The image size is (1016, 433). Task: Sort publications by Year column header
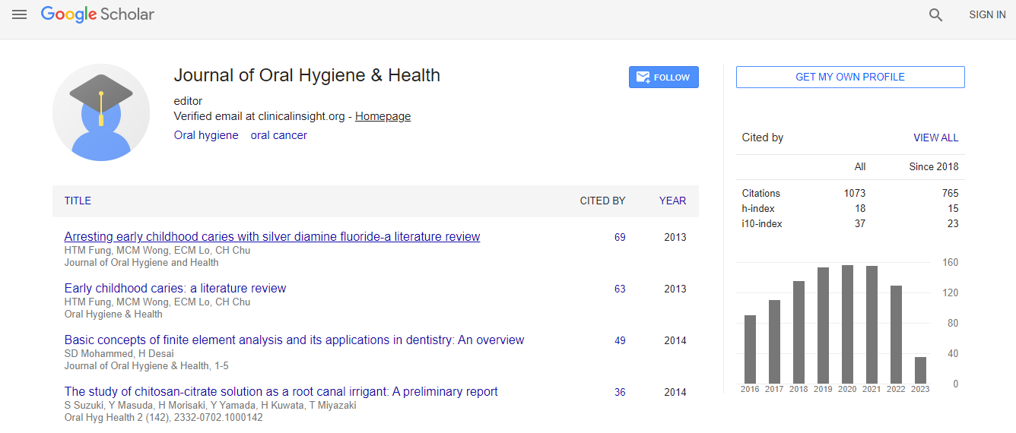672,201
